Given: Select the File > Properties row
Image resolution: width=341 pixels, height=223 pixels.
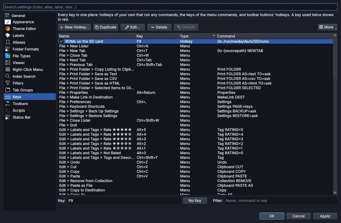Looking at the screenshot, I should pyautogui.click(x=196, y=93).
